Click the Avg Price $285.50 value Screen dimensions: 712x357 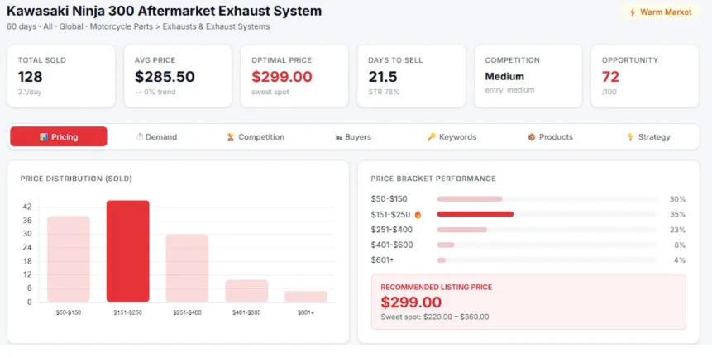[165, 77]
